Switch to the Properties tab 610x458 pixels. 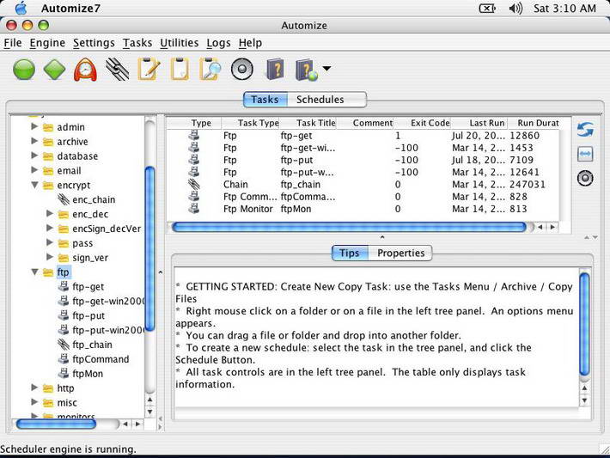[x=400, y=253]
